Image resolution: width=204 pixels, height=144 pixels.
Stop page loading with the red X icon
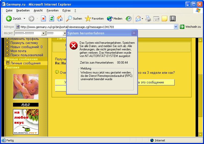pyautogui.click(x=43, y=19)
